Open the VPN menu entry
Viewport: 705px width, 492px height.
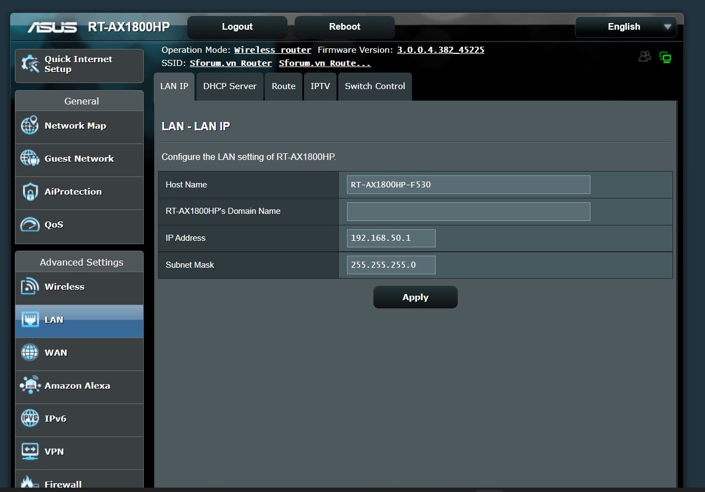79,452
